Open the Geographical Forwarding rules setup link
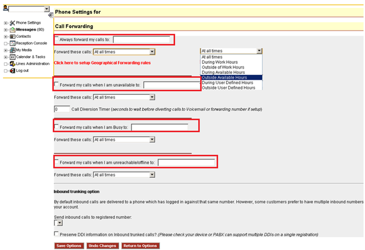The height and width of the screenshot is (250, 365). [x=102, y=63]
